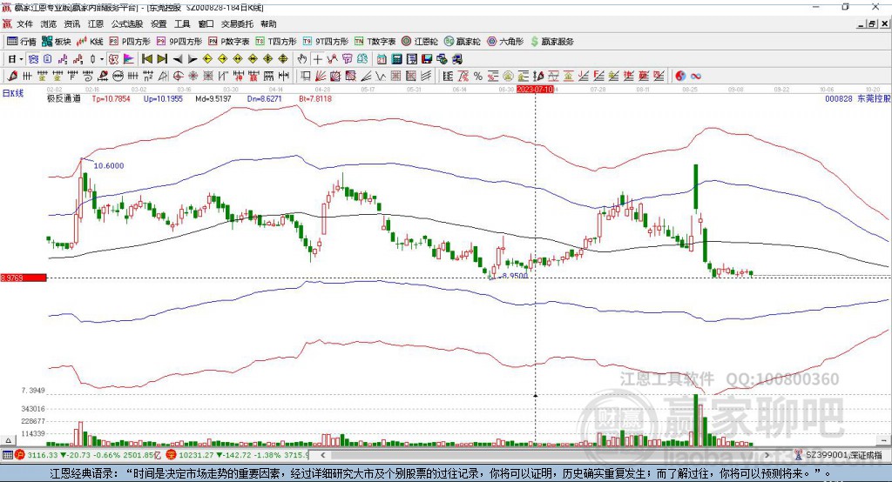
Task: Select the hand pan tool
Action: pyautogui.click(x=302, y=59)
